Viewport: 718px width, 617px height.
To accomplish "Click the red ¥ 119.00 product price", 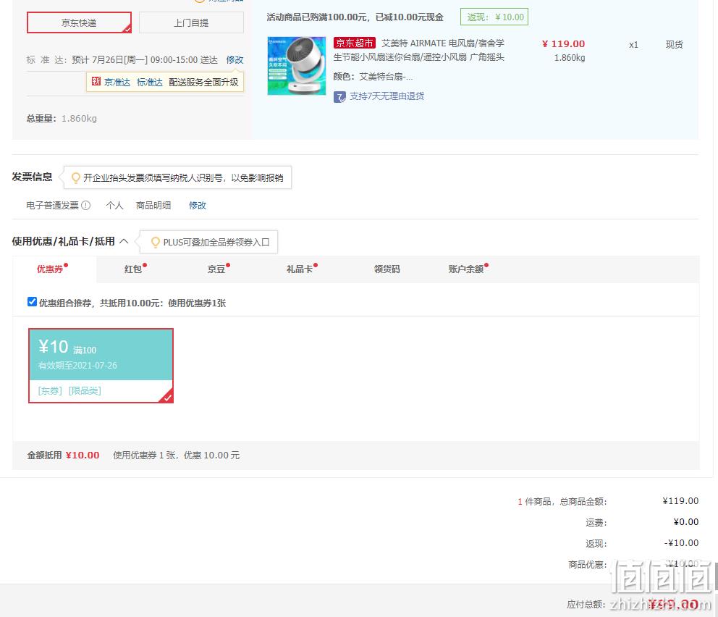I will point(563,44).
